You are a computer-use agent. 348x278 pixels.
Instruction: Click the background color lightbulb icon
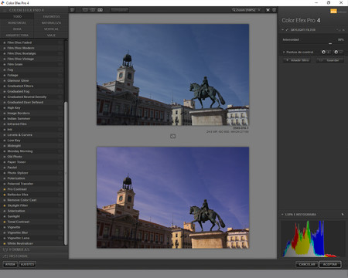[268, 10]
